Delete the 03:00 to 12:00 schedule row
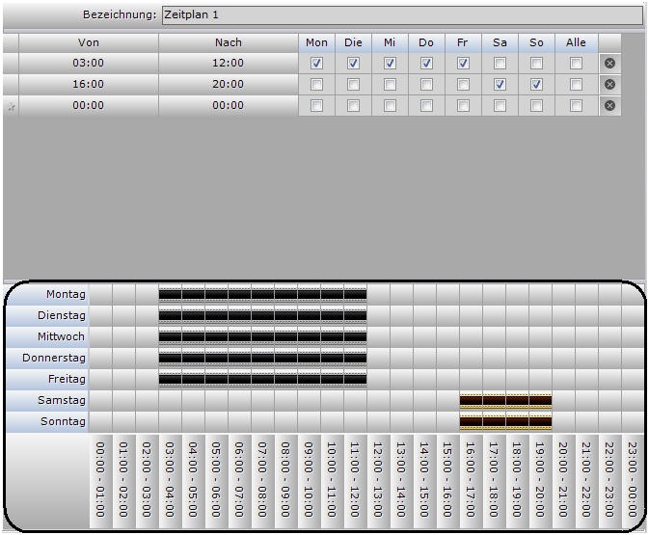 click(x=609, y=64)
